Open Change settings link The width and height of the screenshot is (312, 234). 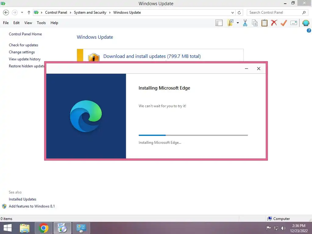(x=22, y=52)
